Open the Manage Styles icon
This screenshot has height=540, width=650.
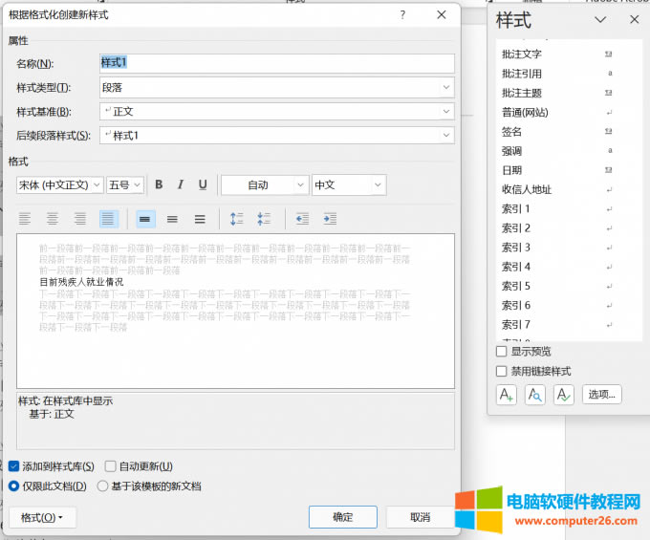[564, 394]
